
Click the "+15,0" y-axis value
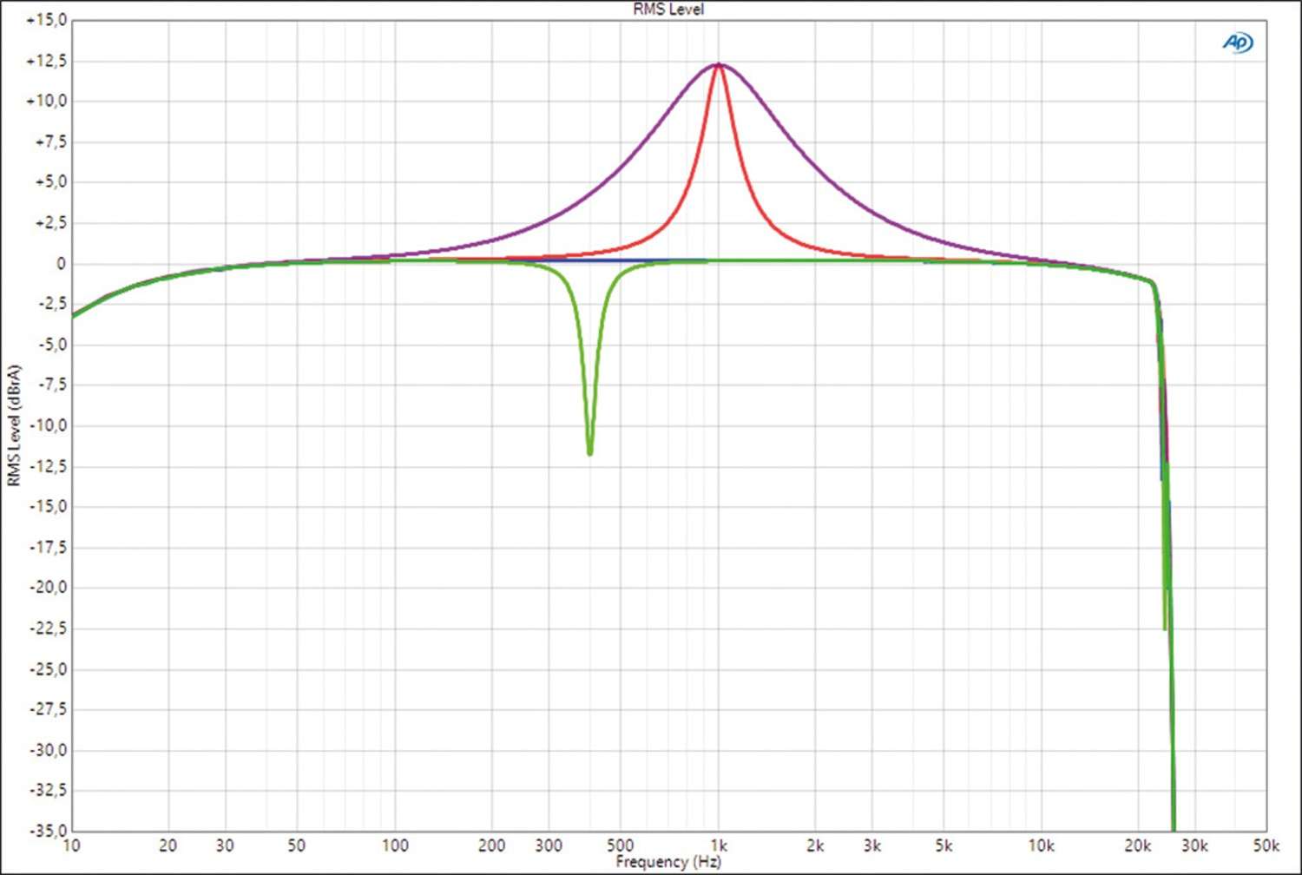[x=46, y=20]
